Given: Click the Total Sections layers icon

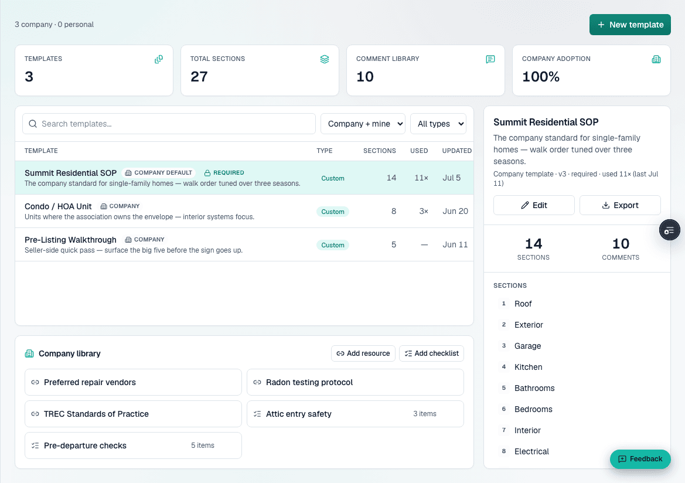Looking at the screenshot, I should tap(325, 59).
